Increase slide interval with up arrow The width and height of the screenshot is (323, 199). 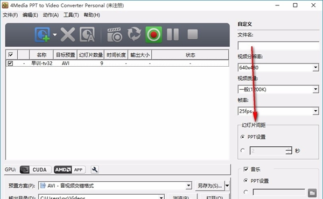pyautogui.click(x=289, y=148)
